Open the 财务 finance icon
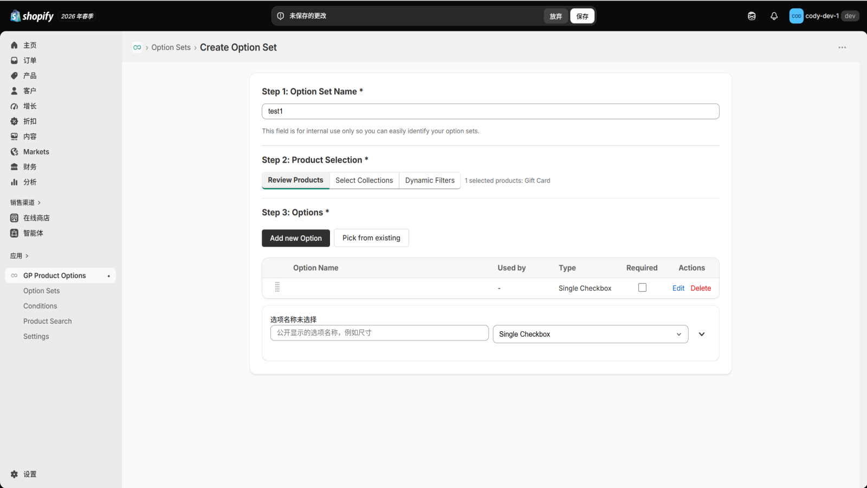The image size is (867, 488). pos(15,167)
